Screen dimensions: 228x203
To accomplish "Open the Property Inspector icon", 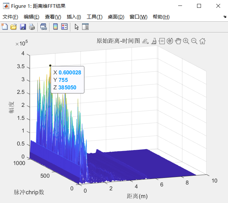I will point(85,27).
